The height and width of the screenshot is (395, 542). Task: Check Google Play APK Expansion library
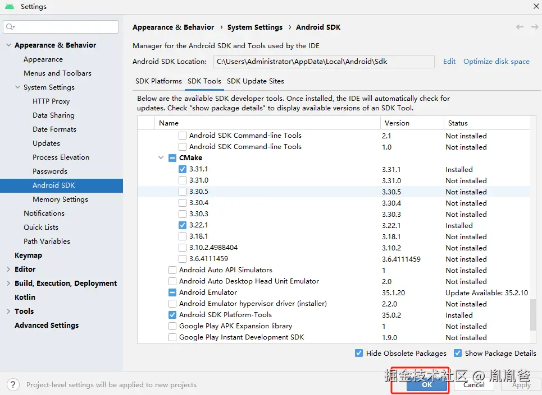coord(172,326)
